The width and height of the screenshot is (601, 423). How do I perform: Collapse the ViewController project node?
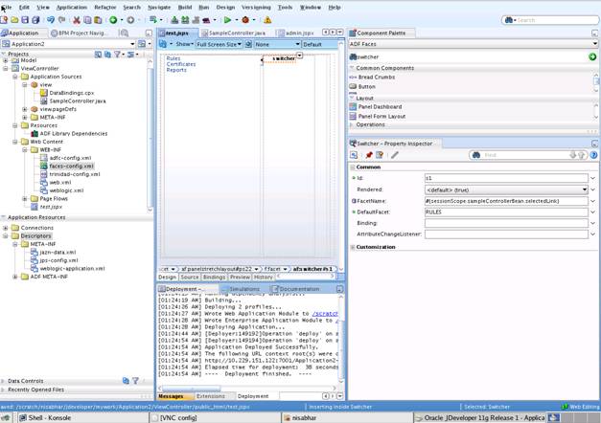6,69
